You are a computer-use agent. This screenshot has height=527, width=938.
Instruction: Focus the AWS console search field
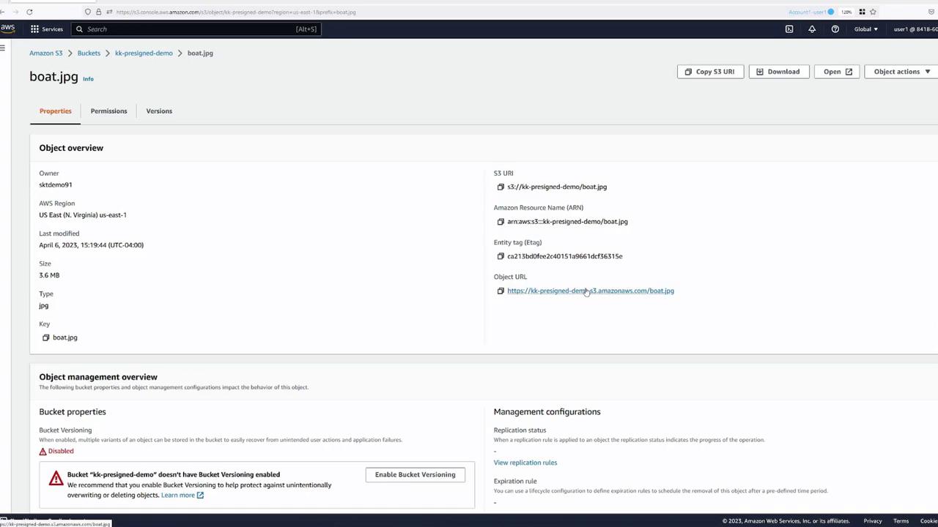(196, 29)
